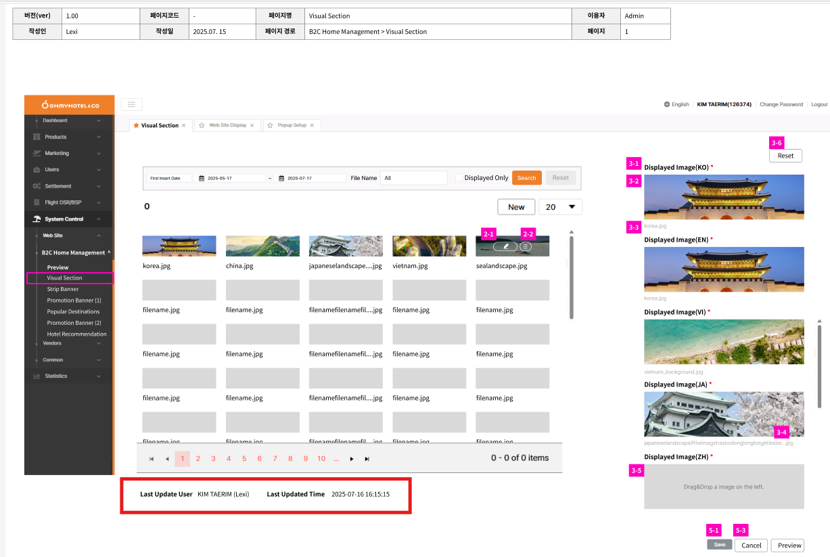Click the globe icon next to English
The width and height of the screenshot is (830, 557).
click(x=667, y=104)
